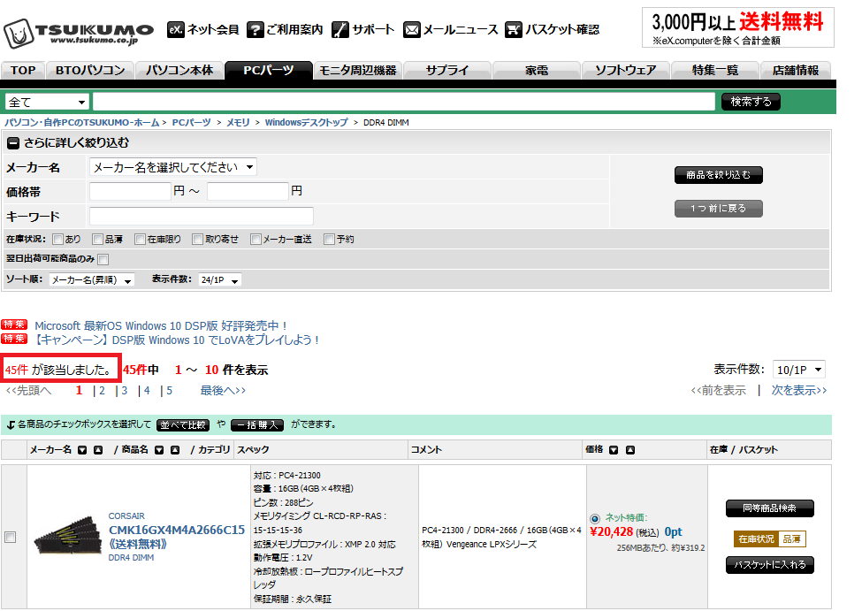Image resolution: width=862 pixels, height=611 pixels.
Task: Click the TSUKUMO logo icon
Action: tap(19, 33)
